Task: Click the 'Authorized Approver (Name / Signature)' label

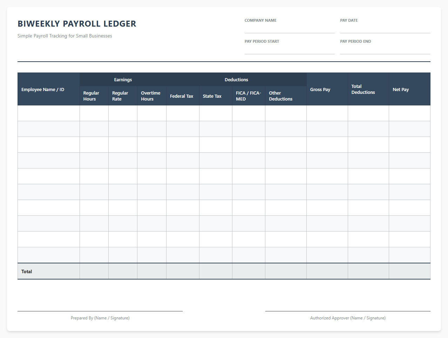Action: [x=348, y=318]
